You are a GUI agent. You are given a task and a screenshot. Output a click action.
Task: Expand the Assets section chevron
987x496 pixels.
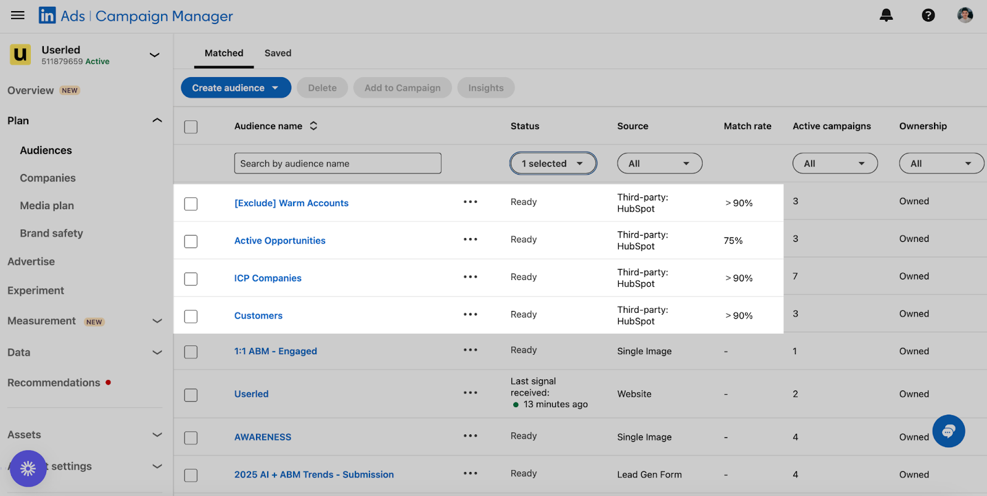(157, 435)
